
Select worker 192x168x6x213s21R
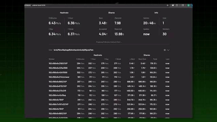tap(57, 91)
